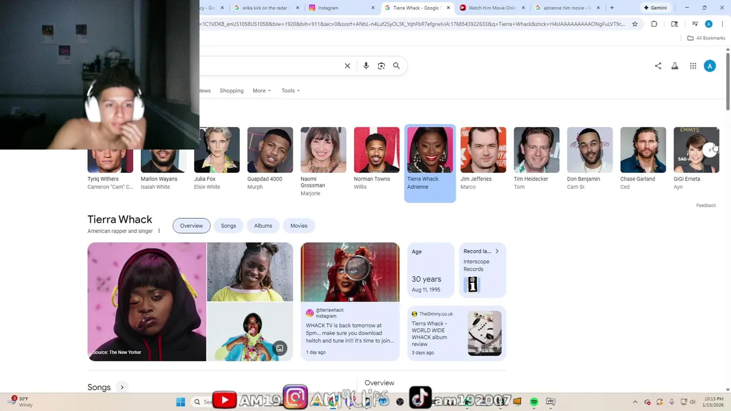Show hidden system tray icons
This screenshot has width=731, height=411.
click(635, 402)
